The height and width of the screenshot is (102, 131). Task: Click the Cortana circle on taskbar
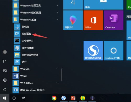14,98
